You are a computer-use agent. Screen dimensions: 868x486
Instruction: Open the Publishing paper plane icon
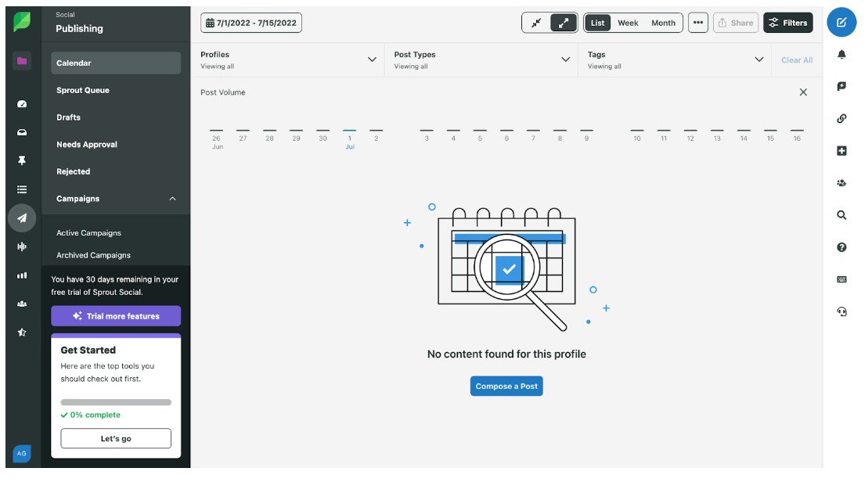(x=22, y=218)
